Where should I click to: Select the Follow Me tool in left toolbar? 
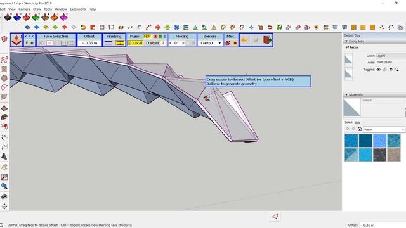pos(4,117)
